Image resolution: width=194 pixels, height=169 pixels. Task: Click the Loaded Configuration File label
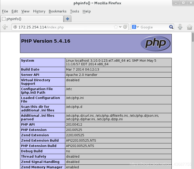[x=40, y=99]
